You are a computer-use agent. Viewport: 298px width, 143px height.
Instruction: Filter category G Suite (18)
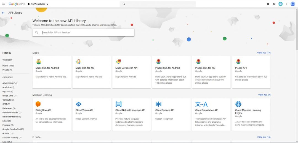click(x=8, y=134)
